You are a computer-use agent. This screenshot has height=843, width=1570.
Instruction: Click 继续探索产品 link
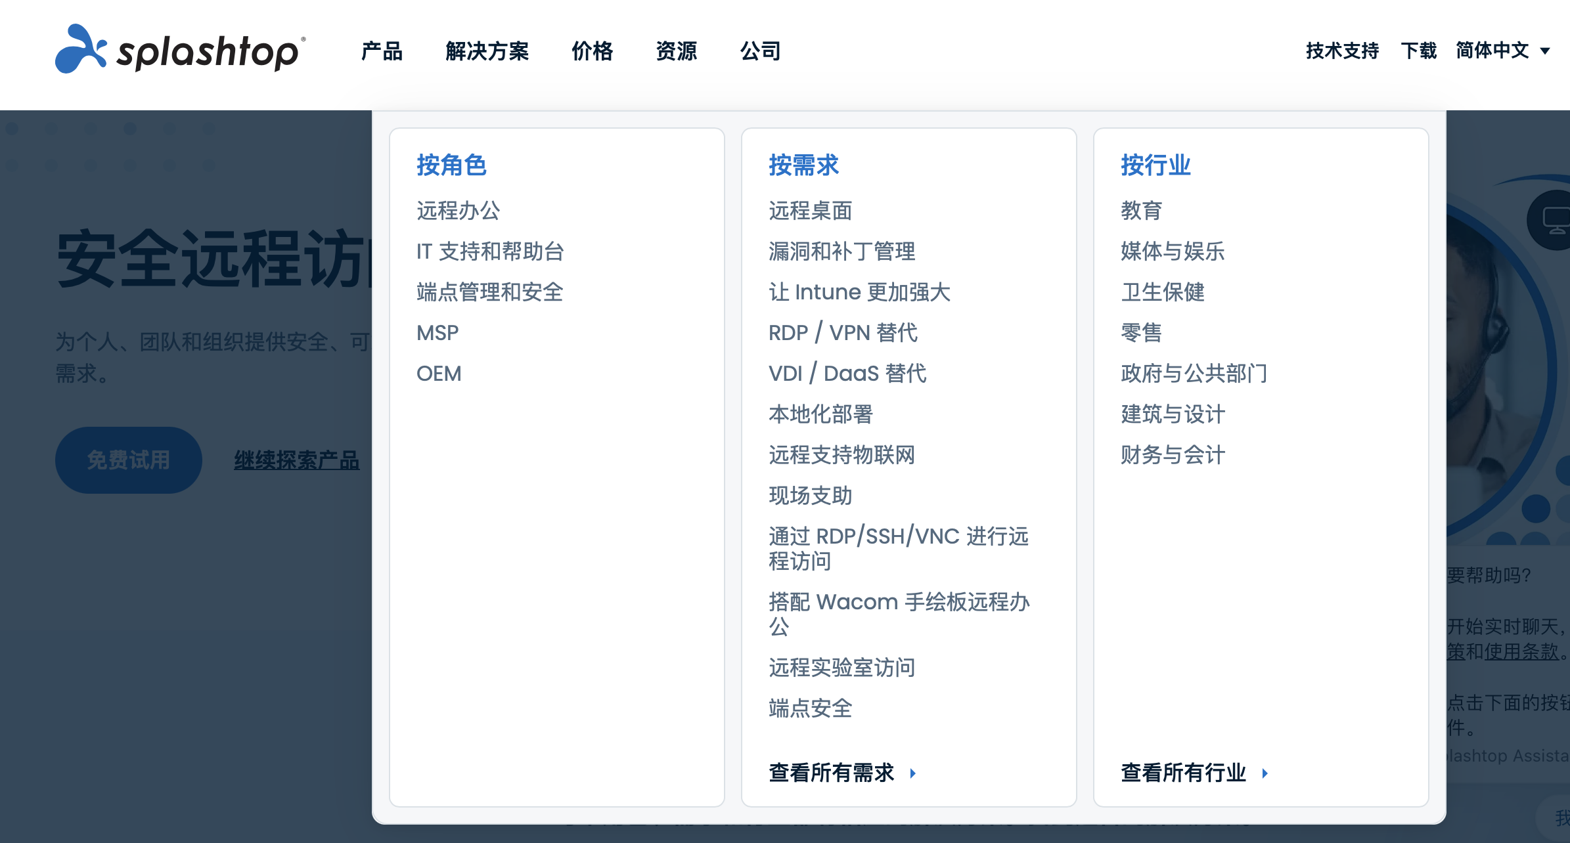pos(296,460)
